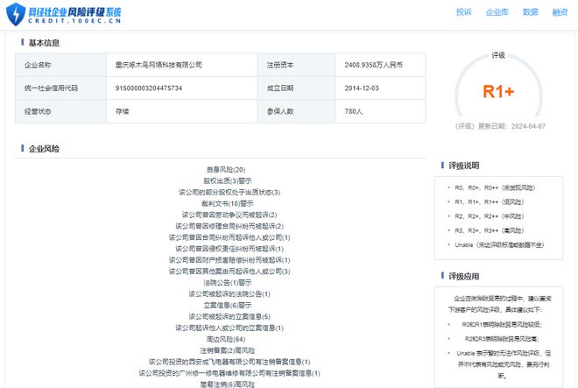Click the 基本信息 section heading

44,43
